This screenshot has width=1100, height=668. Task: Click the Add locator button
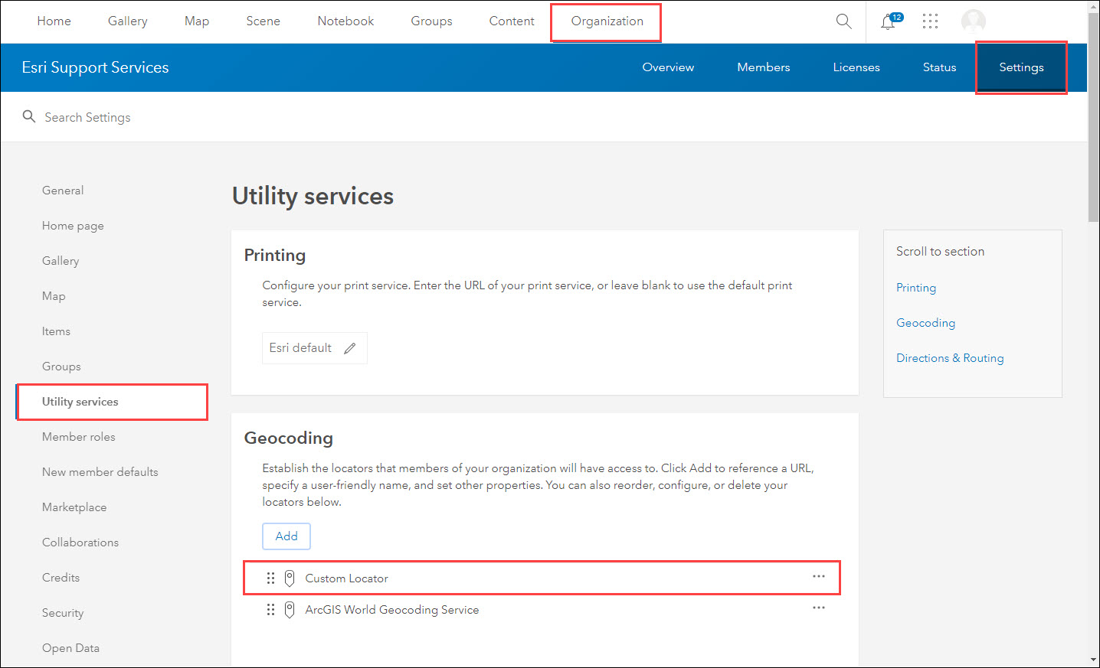click(286, 536)
